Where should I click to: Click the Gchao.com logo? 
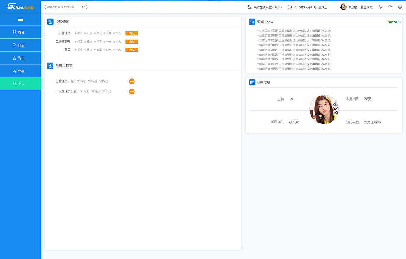coord(20,6)
